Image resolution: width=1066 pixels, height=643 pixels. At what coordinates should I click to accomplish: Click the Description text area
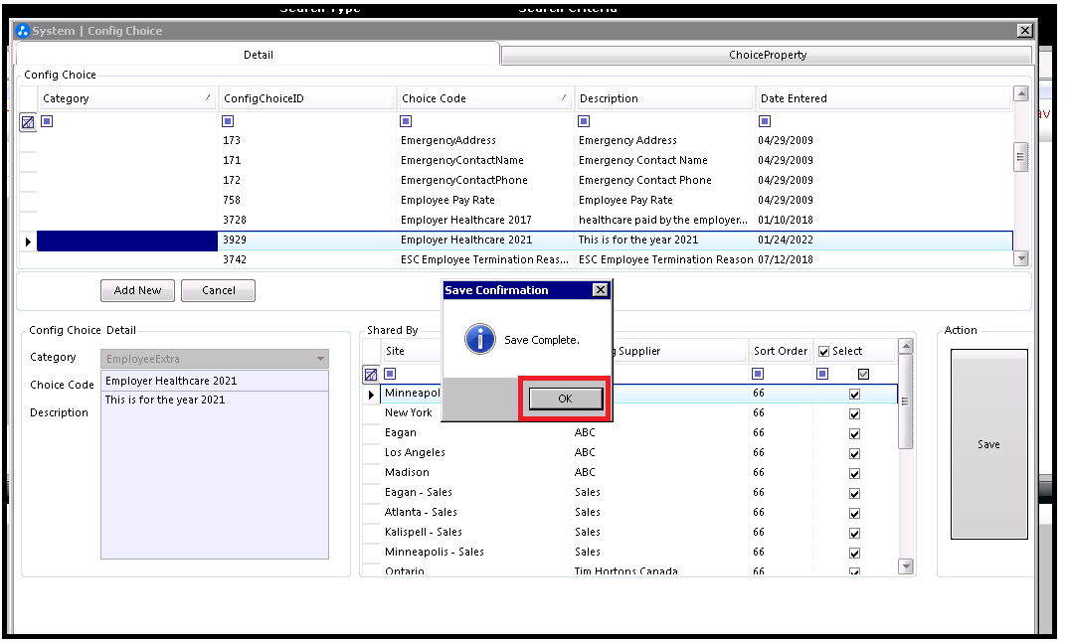[x=215, y=474]
